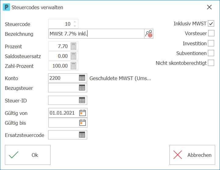Cancel with the Abbrechen button
This screenshot has width=220, height=170.
point(192,155)
